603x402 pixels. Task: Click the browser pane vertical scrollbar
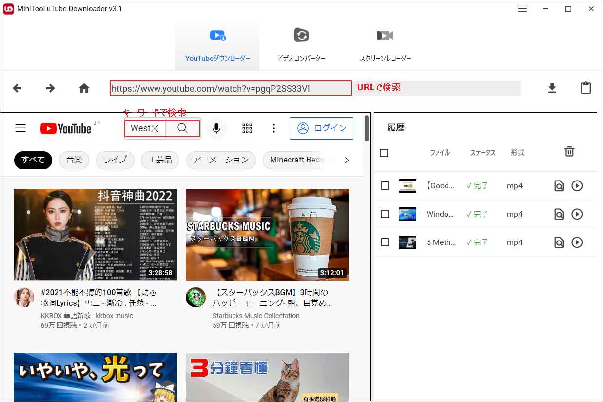(x=367, y=129)
